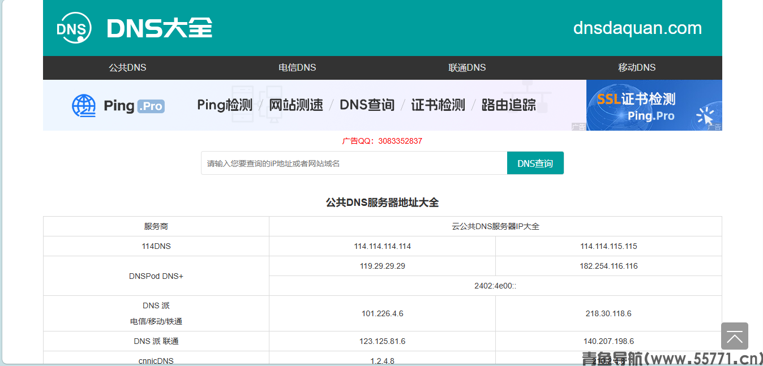Select IP 218.30.118.6
Viewport: 763px width, 366px height.
(608, 313)
